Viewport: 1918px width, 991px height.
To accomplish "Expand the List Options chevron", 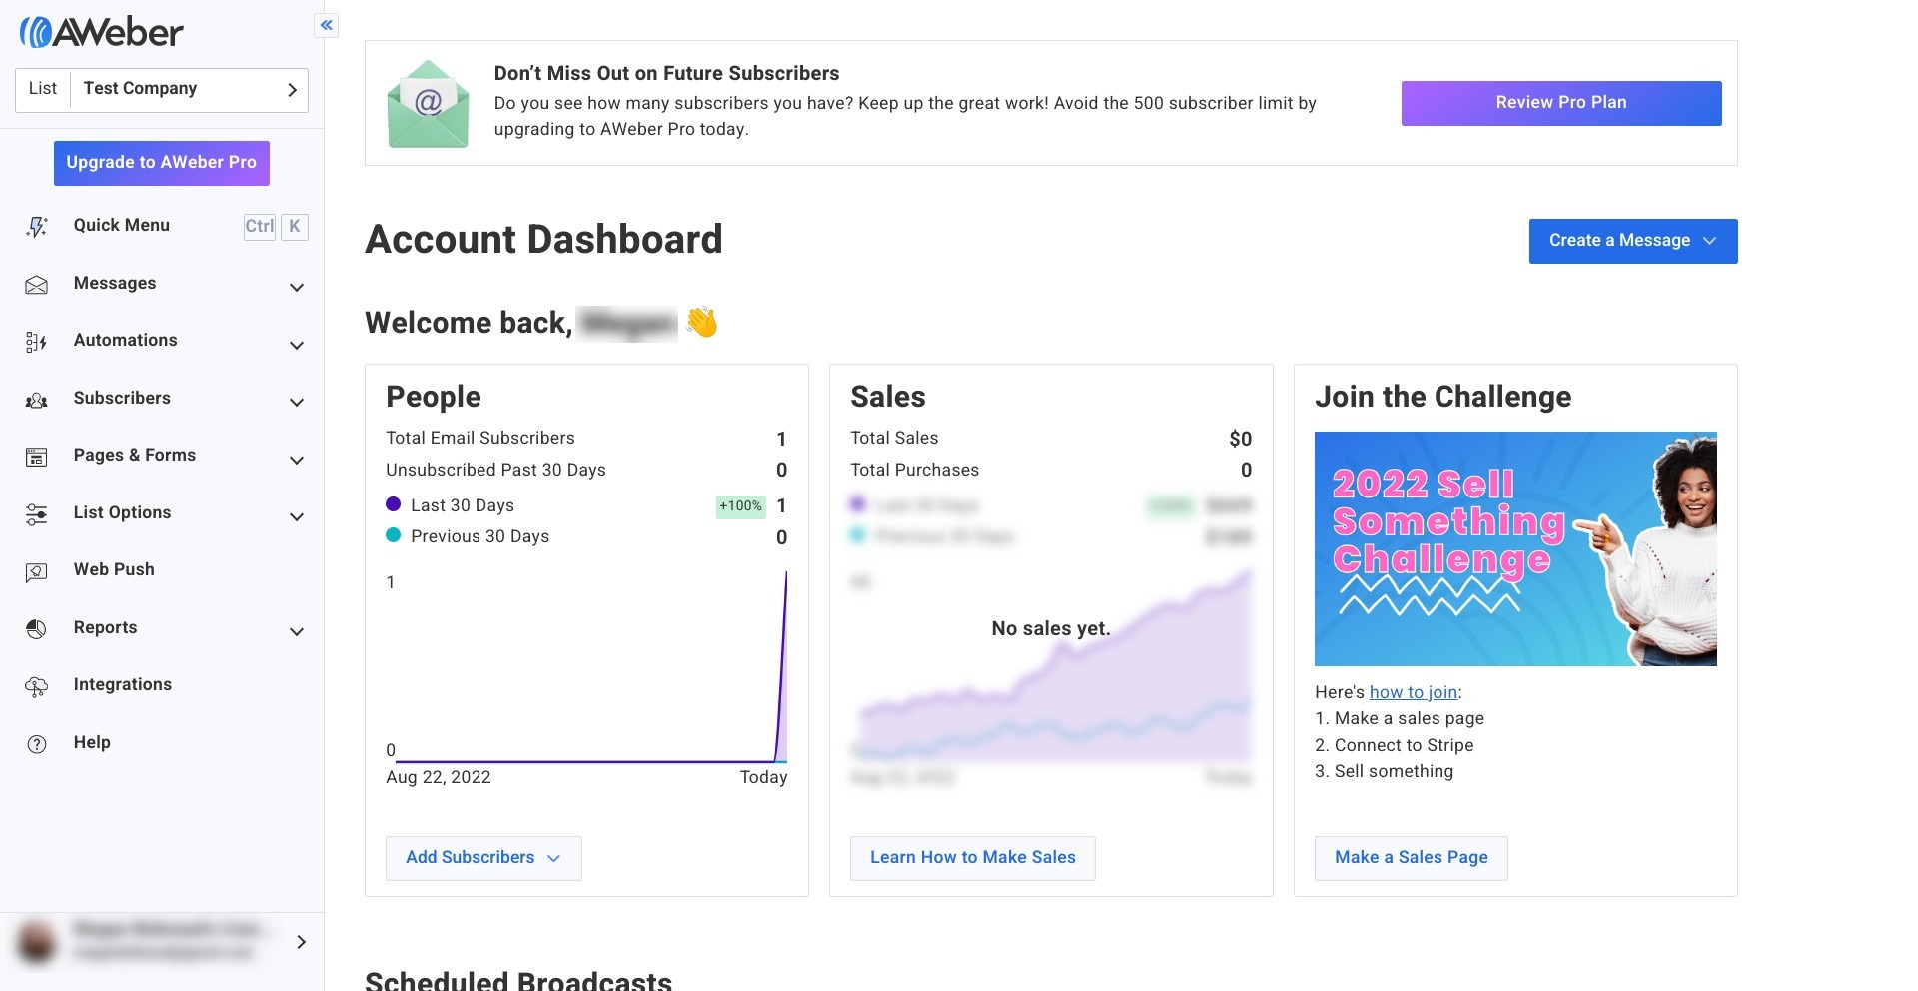I will (x=297, y=516).
